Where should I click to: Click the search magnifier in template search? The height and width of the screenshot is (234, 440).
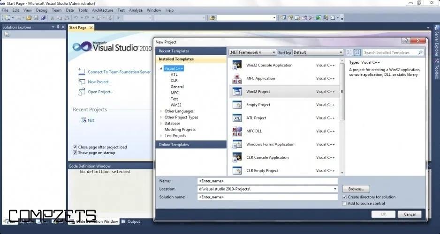pos(420,53)
